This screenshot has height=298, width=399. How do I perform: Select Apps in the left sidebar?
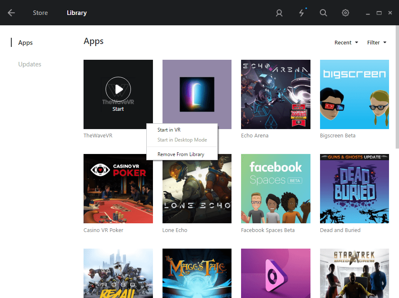click(x=25, y=43)
